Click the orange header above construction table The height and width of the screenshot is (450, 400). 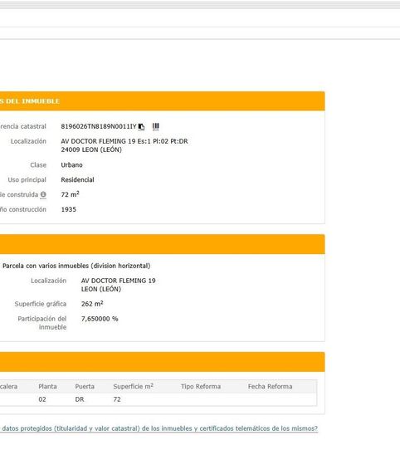[163, 362]
